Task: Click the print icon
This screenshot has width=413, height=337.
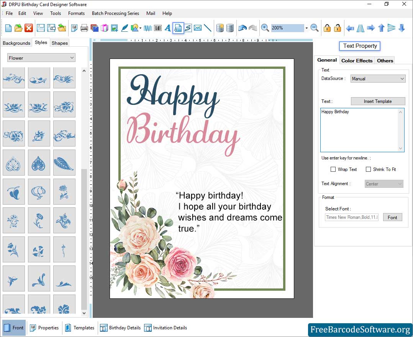Action: point(84,28)
